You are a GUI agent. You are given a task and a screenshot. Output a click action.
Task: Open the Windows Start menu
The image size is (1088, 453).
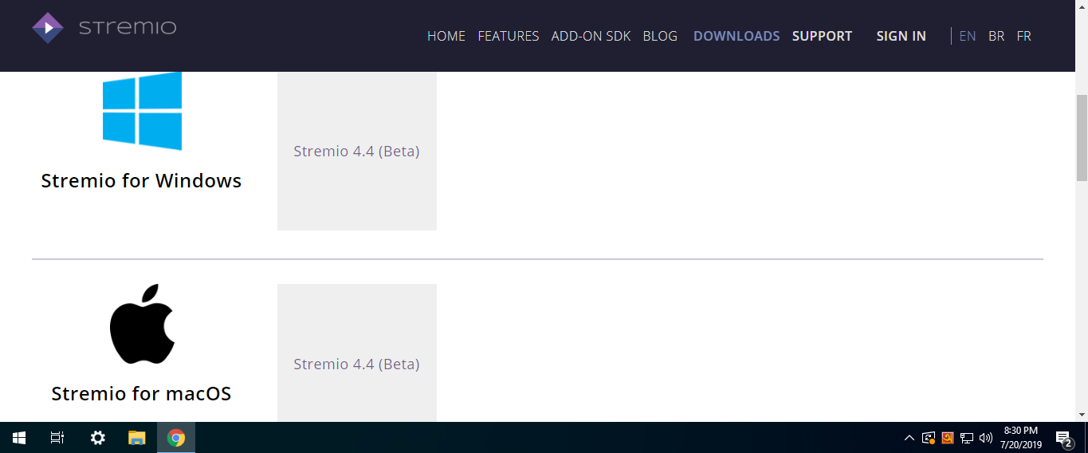coord(19,438)
